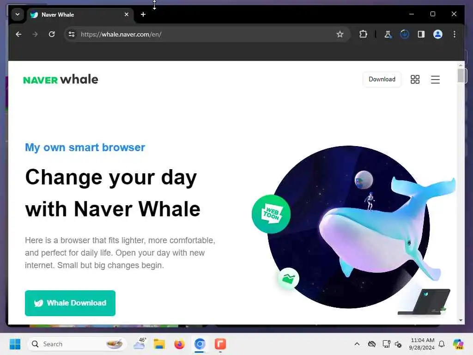Toggle the browser side panel
Viewport: 473px width, 355px height.
pyautogui.click(x=421, y=34)
